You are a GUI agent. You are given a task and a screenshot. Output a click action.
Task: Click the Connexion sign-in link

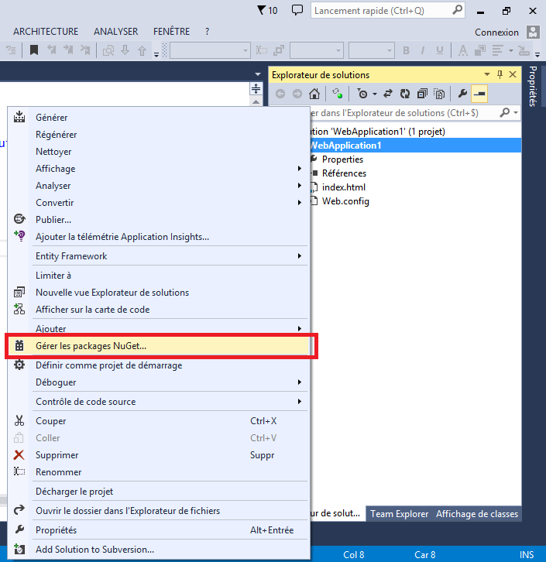(496, 33)
